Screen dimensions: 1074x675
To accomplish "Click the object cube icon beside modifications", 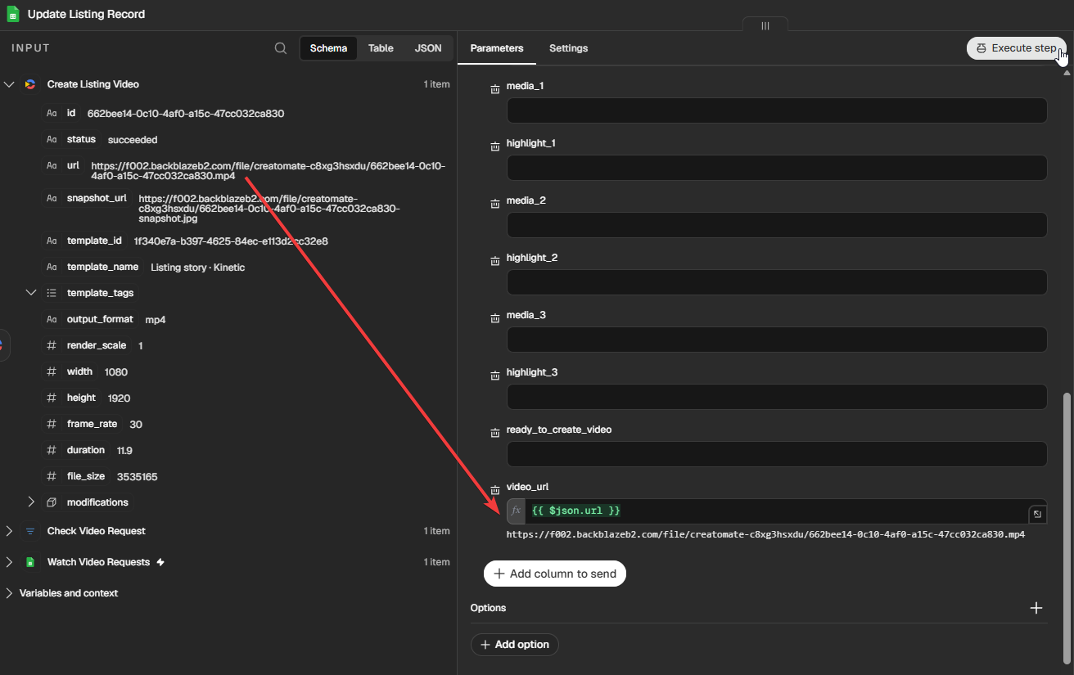I will coord(52,502).
